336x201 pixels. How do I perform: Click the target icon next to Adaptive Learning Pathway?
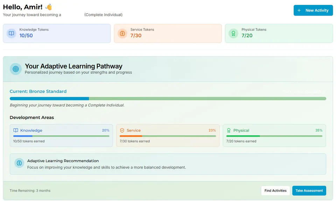coord(16,69)
